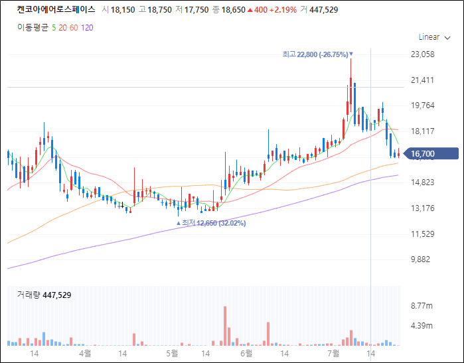The height and width of the screenshot is (363, 464).
Task: Toggle the 120-day moving average line
Action: click(87, 28)
